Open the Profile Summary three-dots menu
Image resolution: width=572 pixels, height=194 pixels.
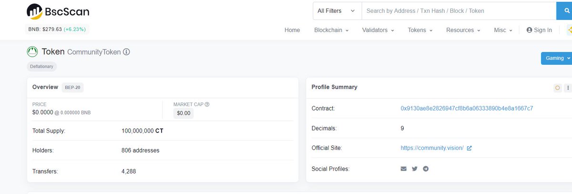point(568,88)
